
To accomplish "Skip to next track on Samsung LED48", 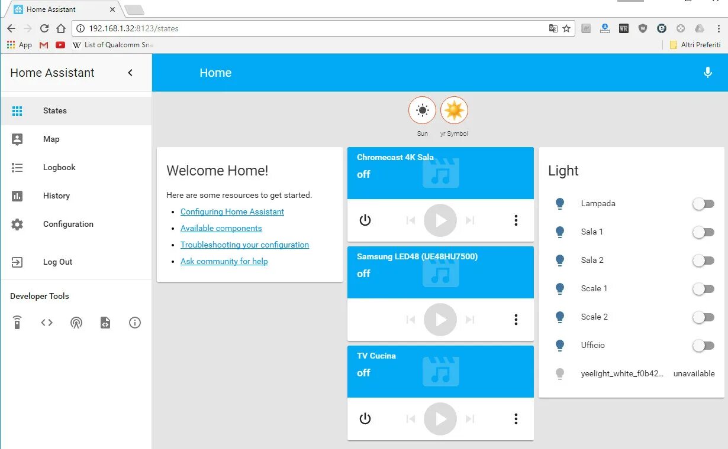I will point(470,320).
